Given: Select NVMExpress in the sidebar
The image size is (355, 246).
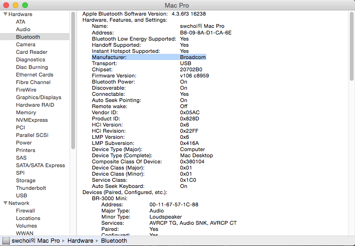Looking at the screenshot, I should pos(32,120).
